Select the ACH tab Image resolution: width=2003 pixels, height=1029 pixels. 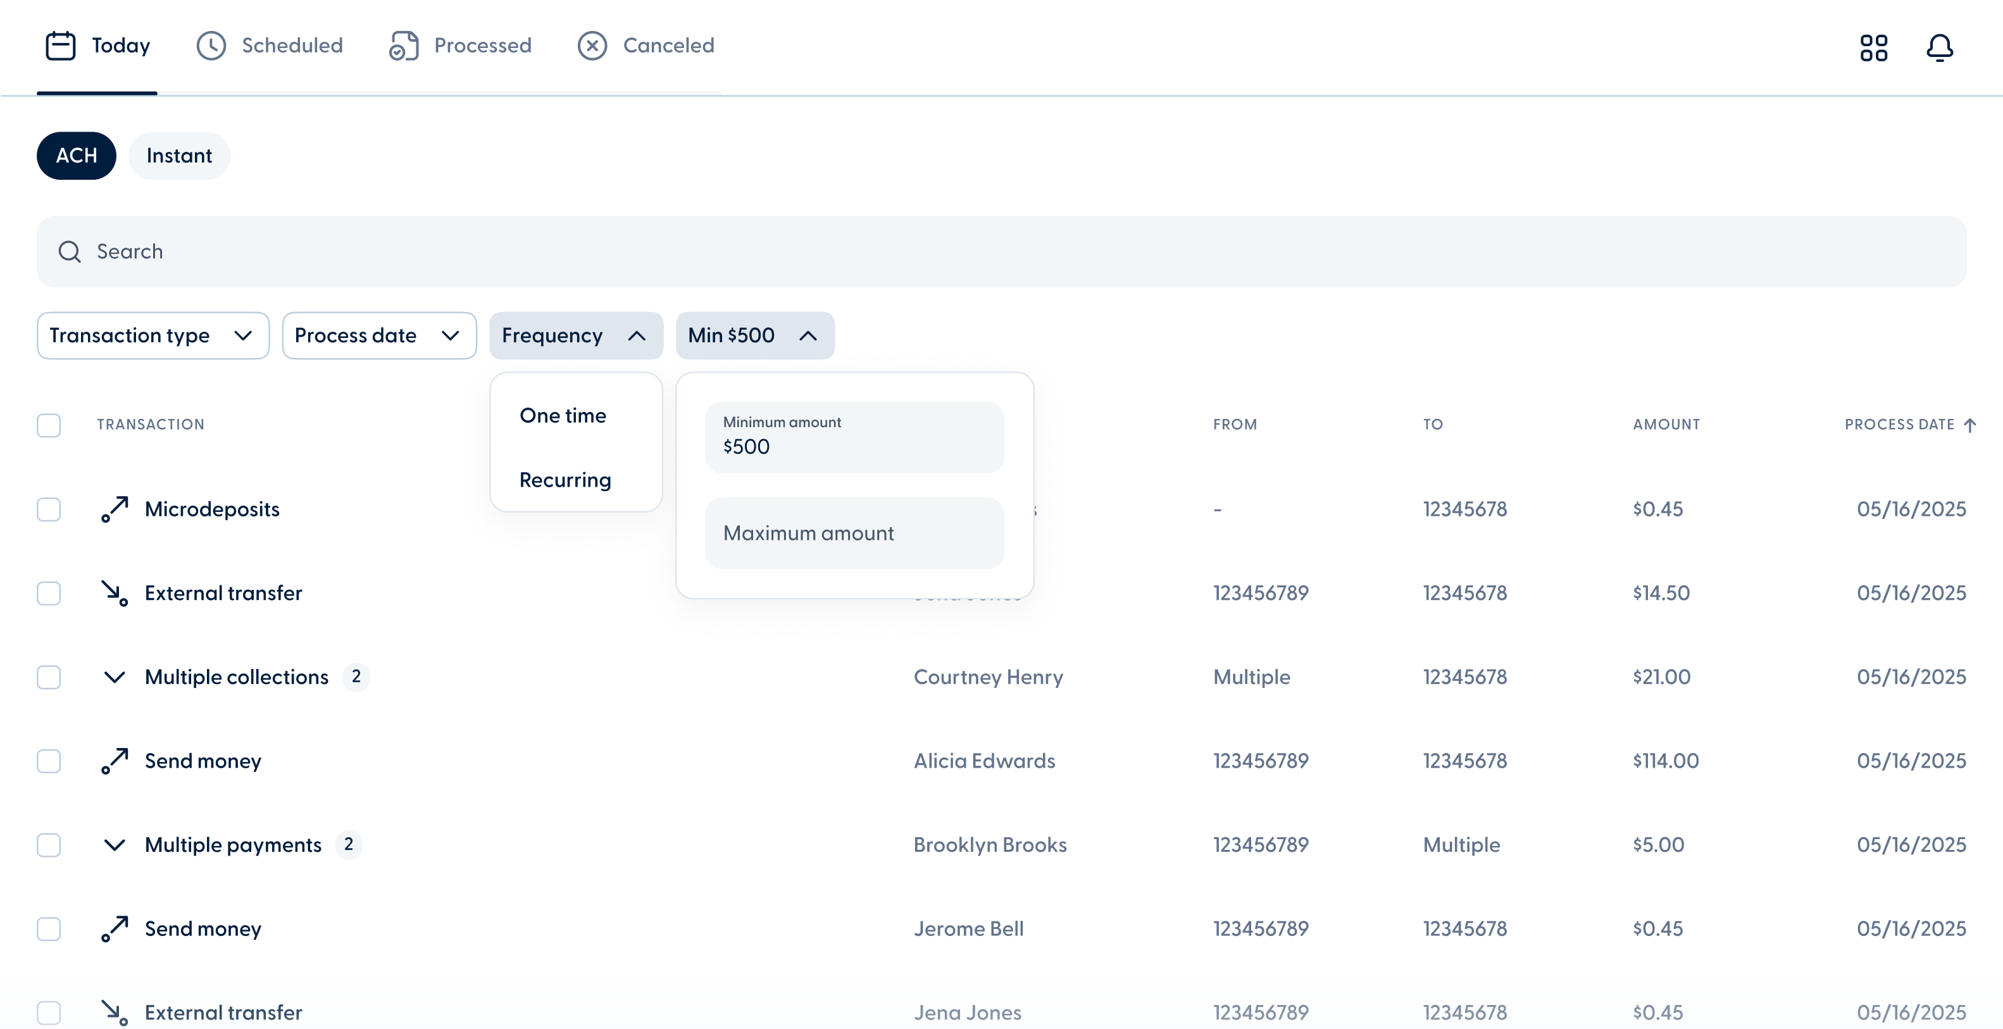point(75,156)
